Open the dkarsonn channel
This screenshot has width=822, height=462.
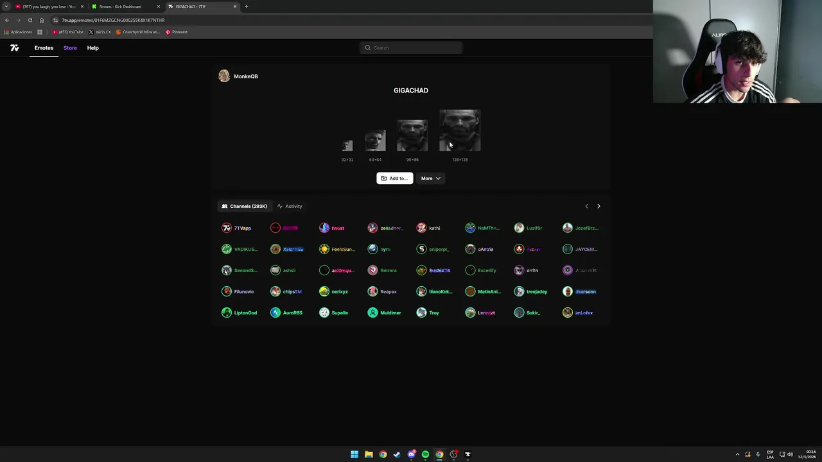click(580, 291)
